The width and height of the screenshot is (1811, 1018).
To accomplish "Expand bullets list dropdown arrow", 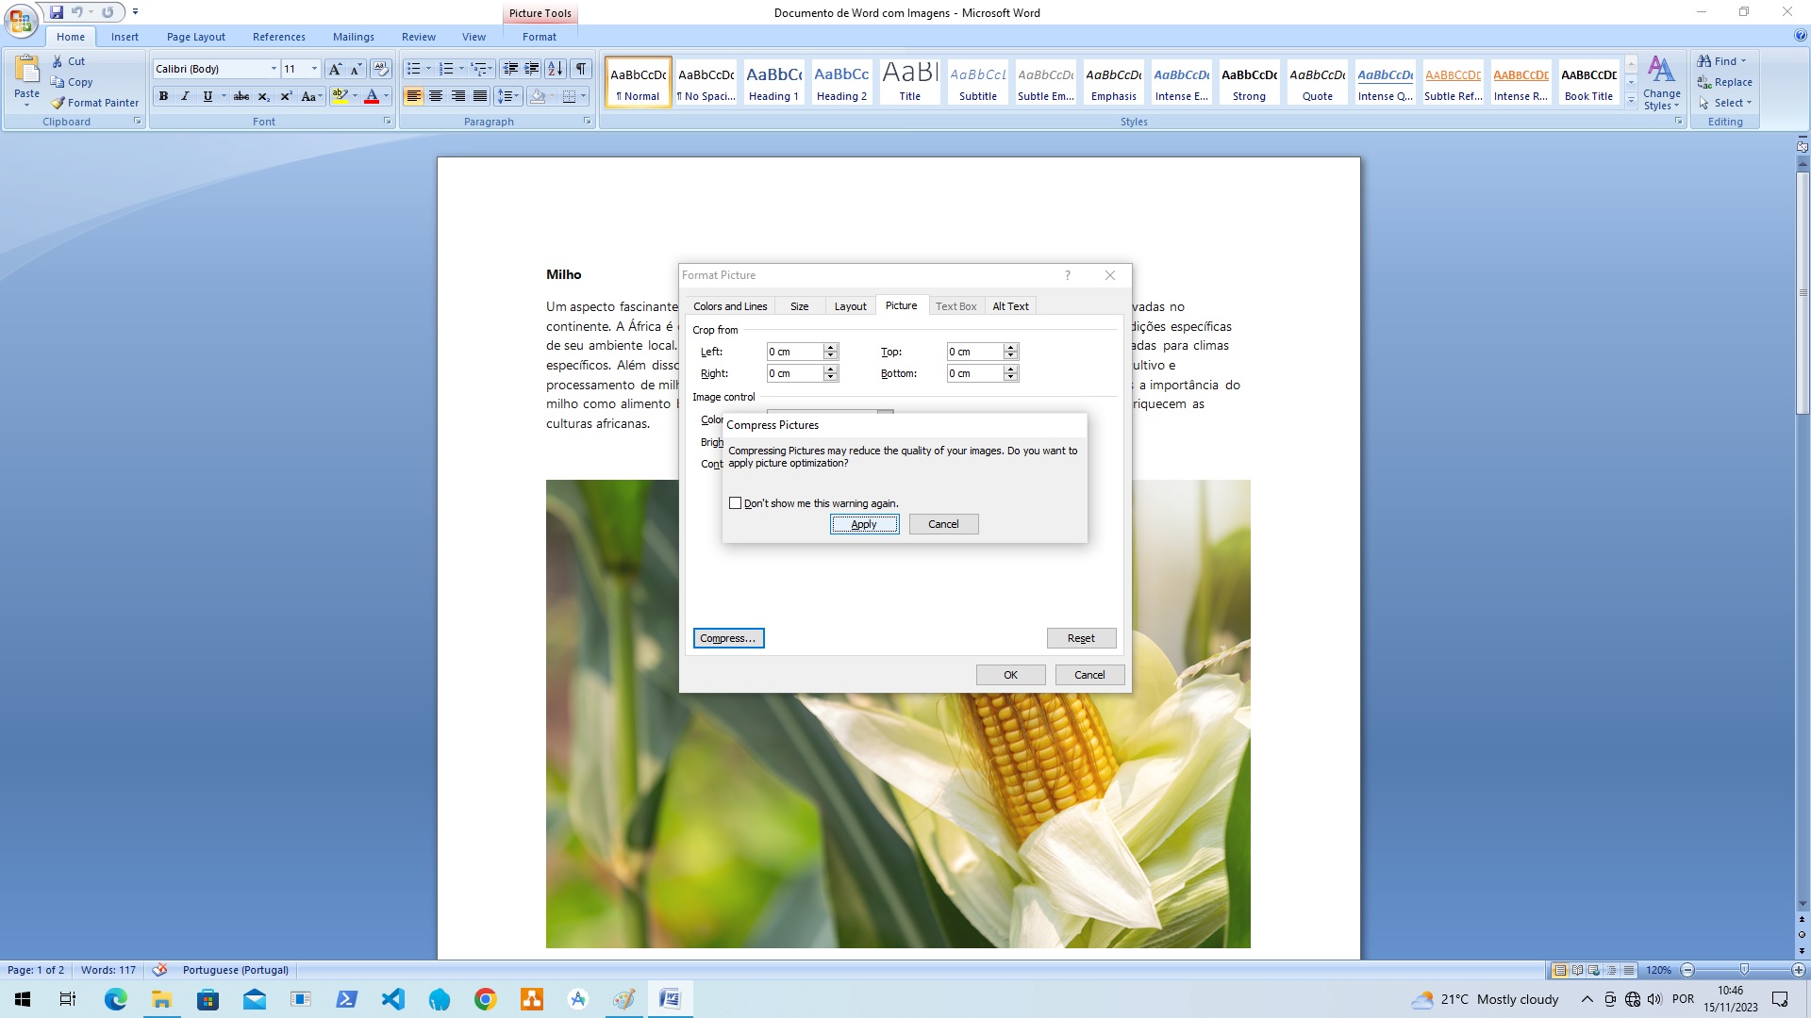I will (428, 69).
